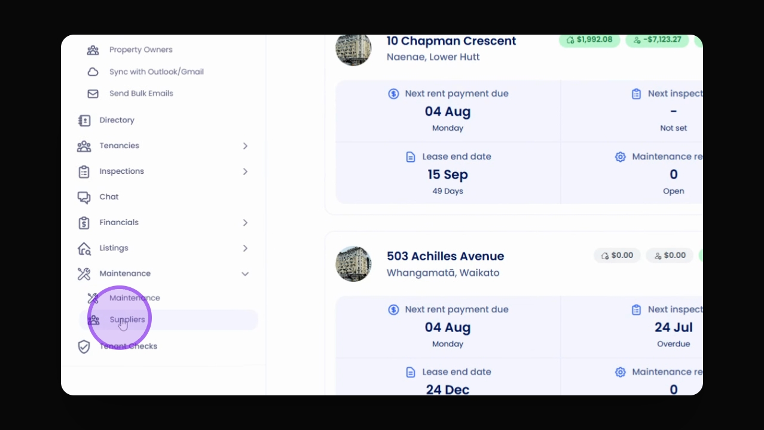Click the $1,992.08 green badge
Viewport: 764px width, 430px height.
pos(589,40)
